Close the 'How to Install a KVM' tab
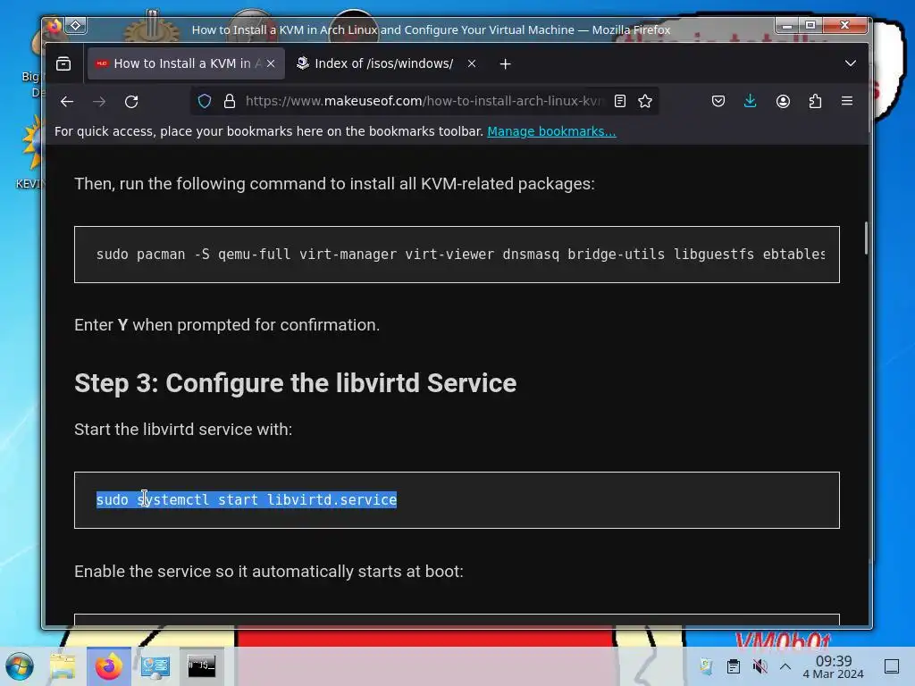Screen dimensions: 915x686 [x=271, y=63]
